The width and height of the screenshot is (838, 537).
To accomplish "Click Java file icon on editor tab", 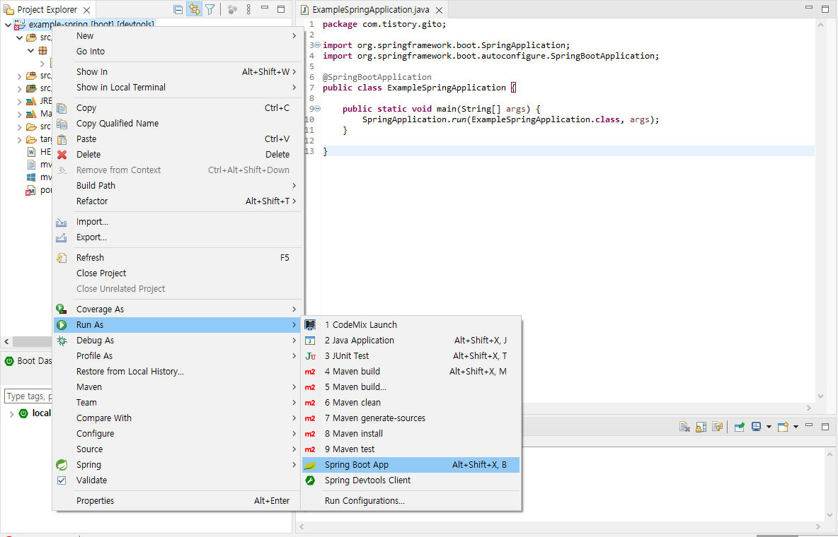I will [x=304, y=10].
